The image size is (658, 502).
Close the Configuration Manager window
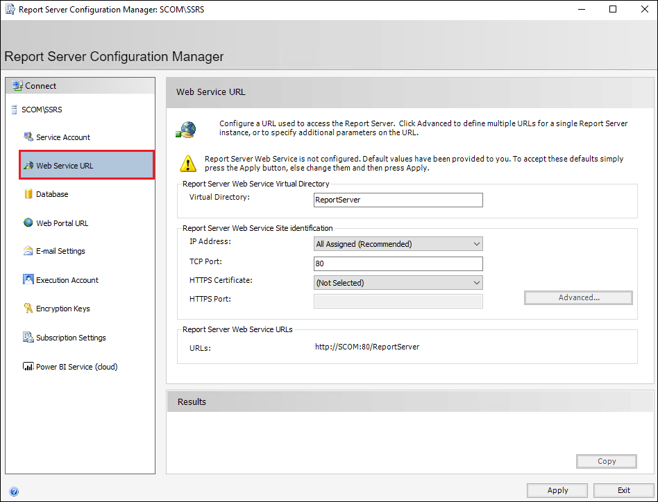click(645, 9)
